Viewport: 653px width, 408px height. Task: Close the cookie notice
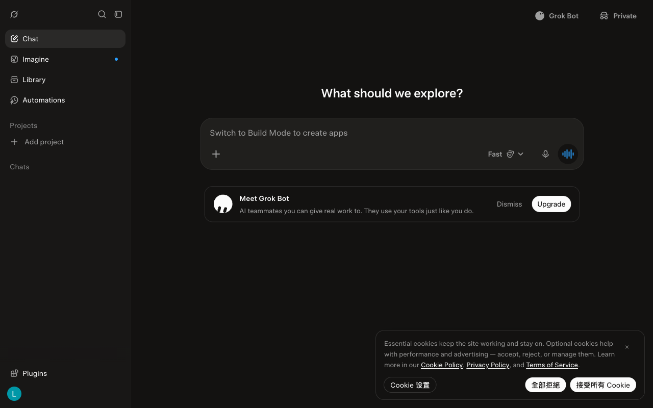tap(627, 347)
